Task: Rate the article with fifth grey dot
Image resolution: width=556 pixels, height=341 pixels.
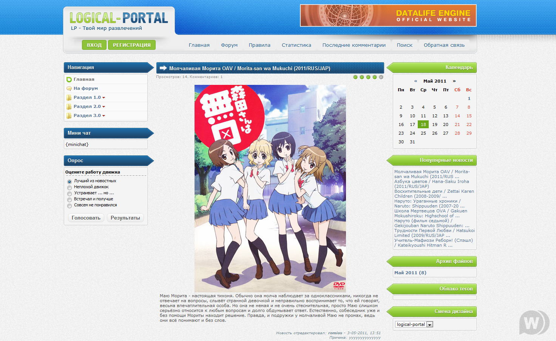Action: click(381, 77)
